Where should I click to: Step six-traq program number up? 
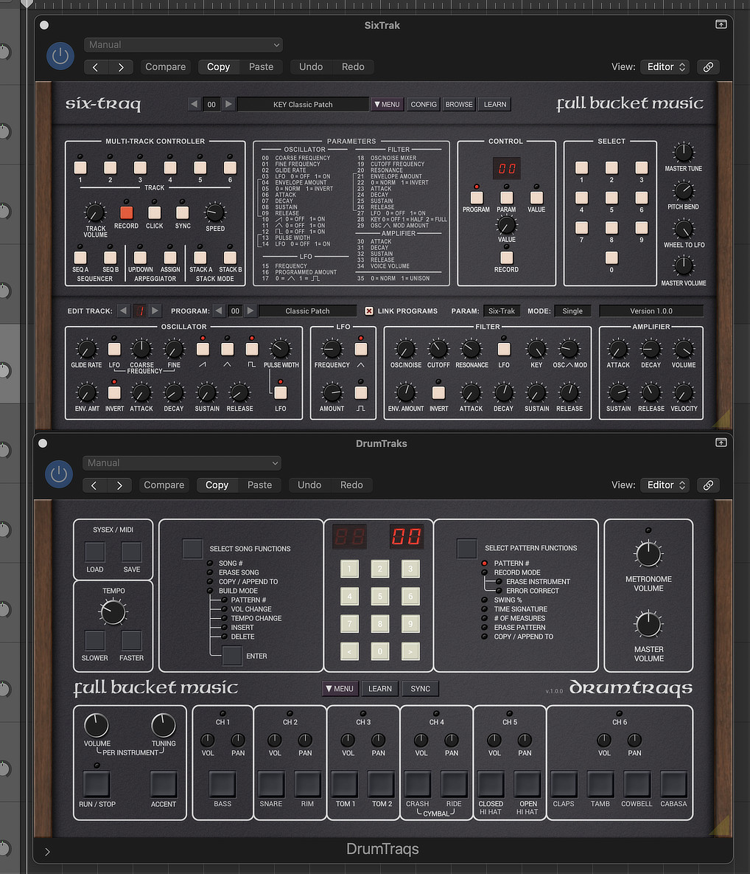coord(228,104)
